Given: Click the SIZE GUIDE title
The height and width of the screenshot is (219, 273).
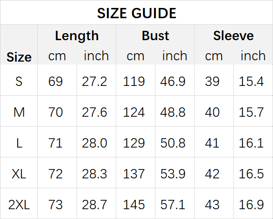Looking at the screenshot, I should [137, 13].
